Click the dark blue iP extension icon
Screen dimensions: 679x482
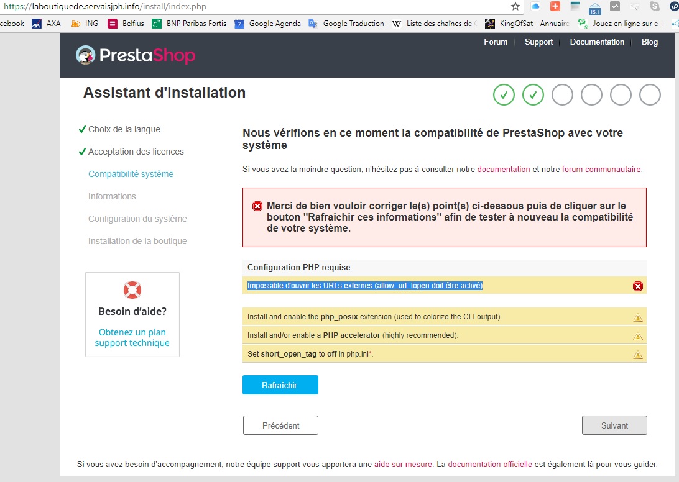pyautogui.click(x=674, y=6)
